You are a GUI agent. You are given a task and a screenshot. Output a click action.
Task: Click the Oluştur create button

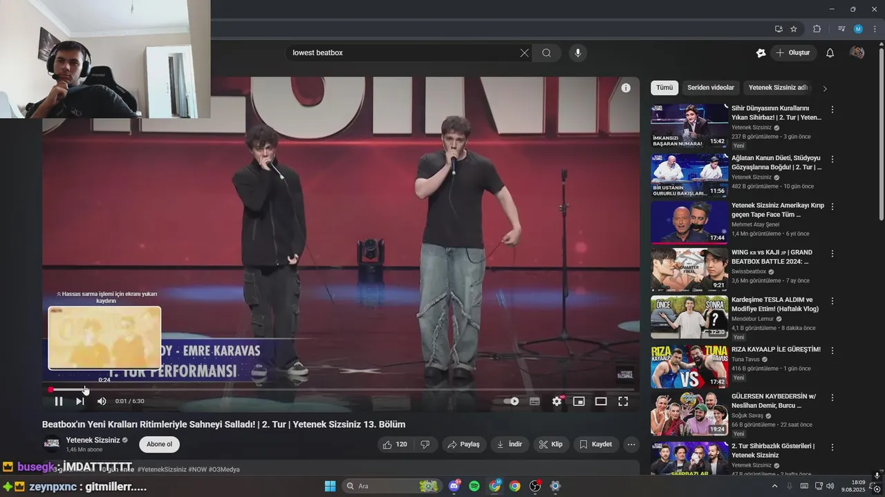(x=793, y=52)
